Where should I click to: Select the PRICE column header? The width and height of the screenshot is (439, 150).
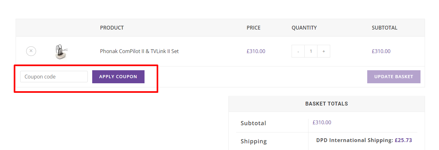254,28
